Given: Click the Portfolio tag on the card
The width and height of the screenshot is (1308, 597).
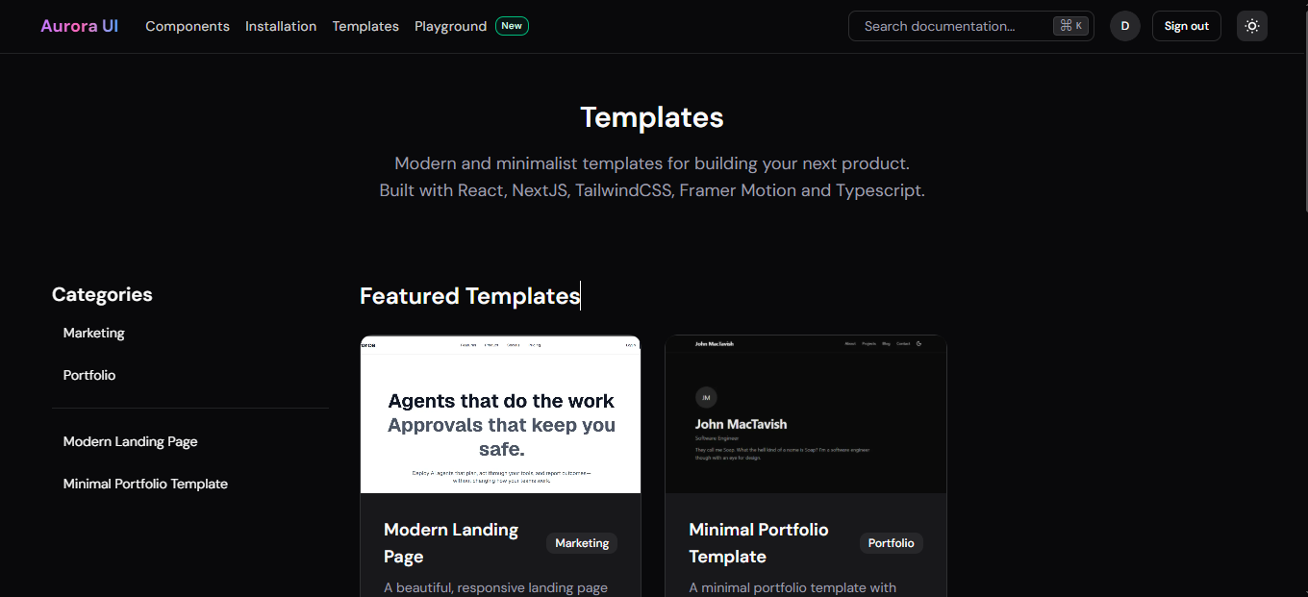Looking at the screenshot, I should [891, 543].
